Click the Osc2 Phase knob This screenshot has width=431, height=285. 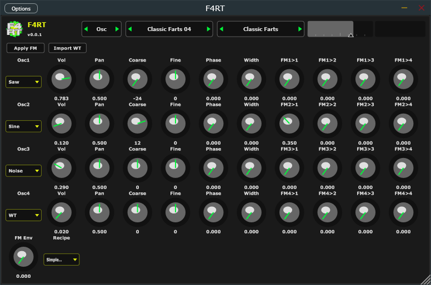[214, 124]
